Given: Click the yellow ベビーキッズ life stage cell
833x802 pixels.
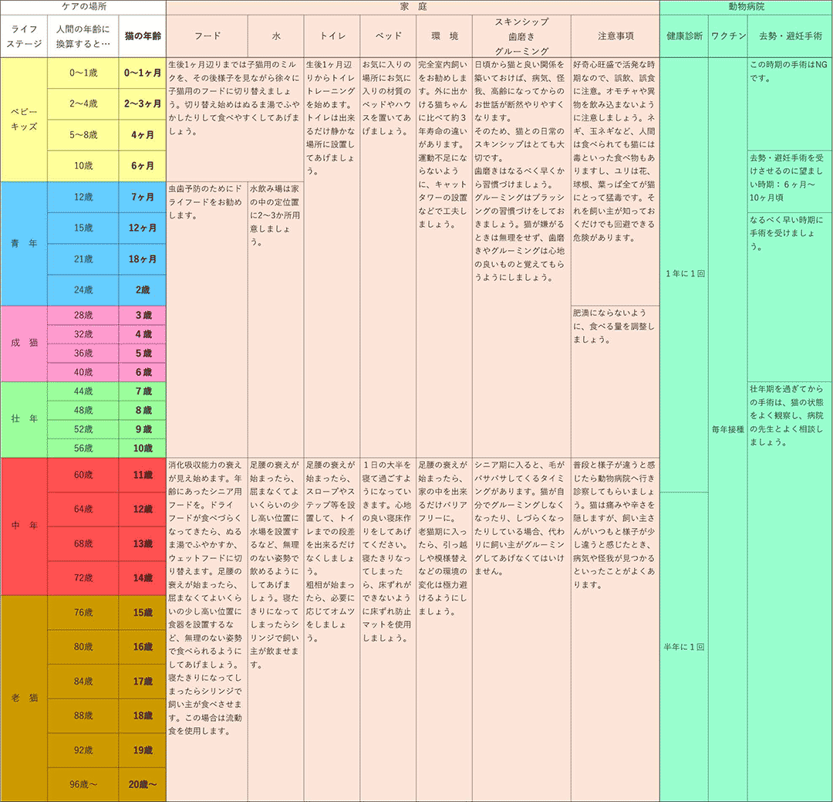Looking at the screenshot, I should click(x=24, y=120).
